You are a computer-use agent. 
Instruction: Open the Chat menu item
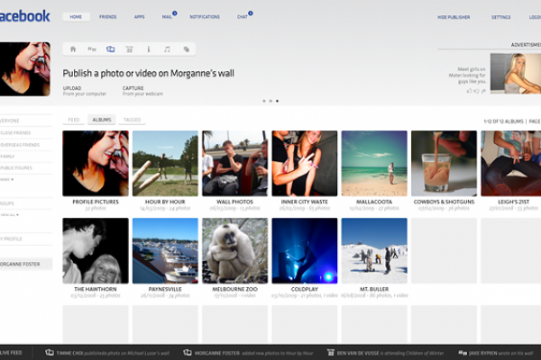pyautogui.click(x=243, y=17)
